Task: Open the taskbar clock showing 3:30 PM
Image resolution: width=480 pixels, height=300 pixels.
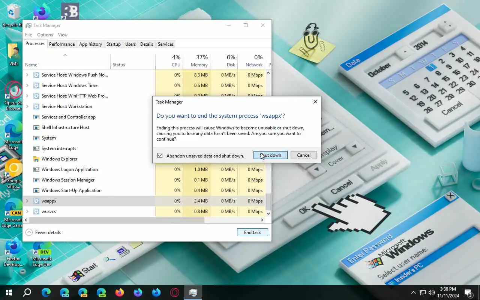Action: pyautogui.click(x=448, y=292)
